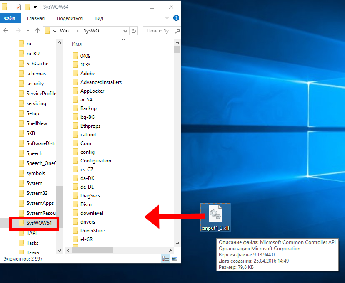The image size is (345, 283).
Task: Open the quick access toolbar customize dropdown
Action: tap(35, 7)
